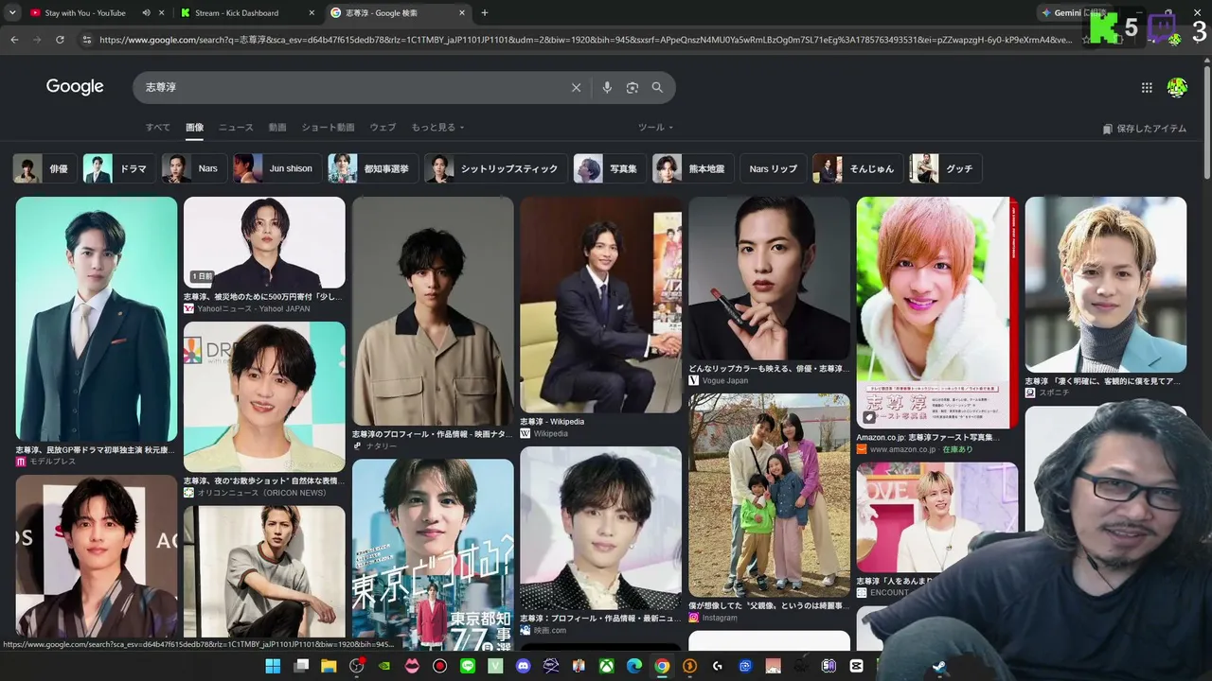Click the Google logo
The width and height of the screenshot is (1212, 681).
pos(75,87)
